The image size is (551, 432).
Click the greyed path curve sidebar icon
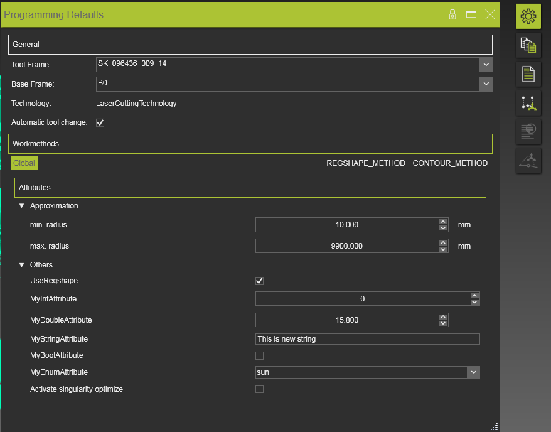[x=528, y=161]
